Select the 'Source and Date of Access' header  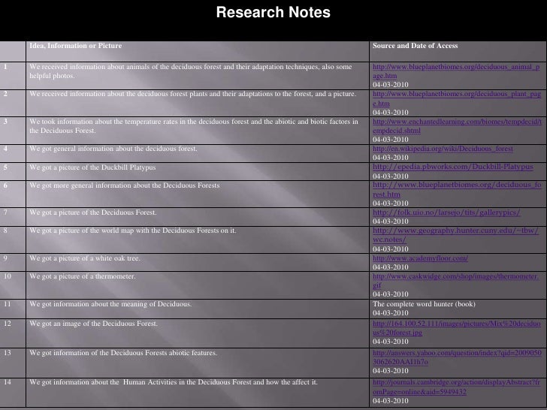(415, 46)
